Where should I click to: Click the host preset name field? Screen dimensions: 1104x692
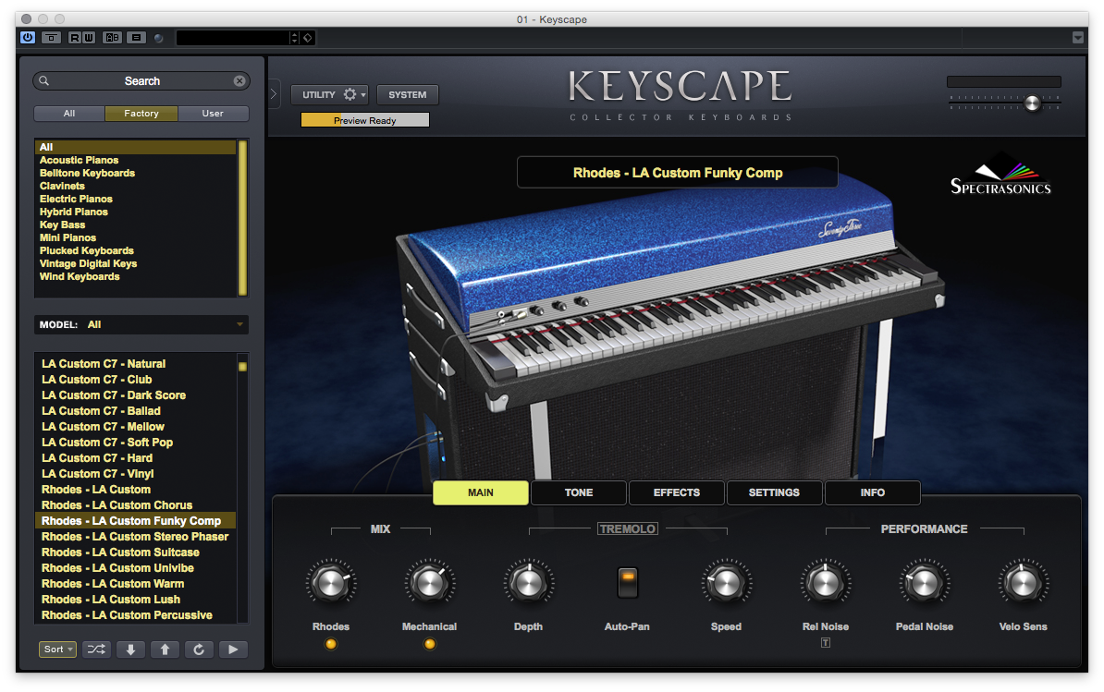click(x=233, y=38)
